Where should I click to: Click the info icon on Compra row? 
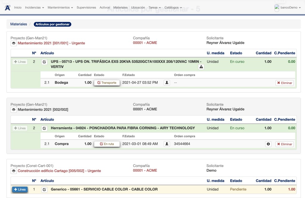[268, 144]
